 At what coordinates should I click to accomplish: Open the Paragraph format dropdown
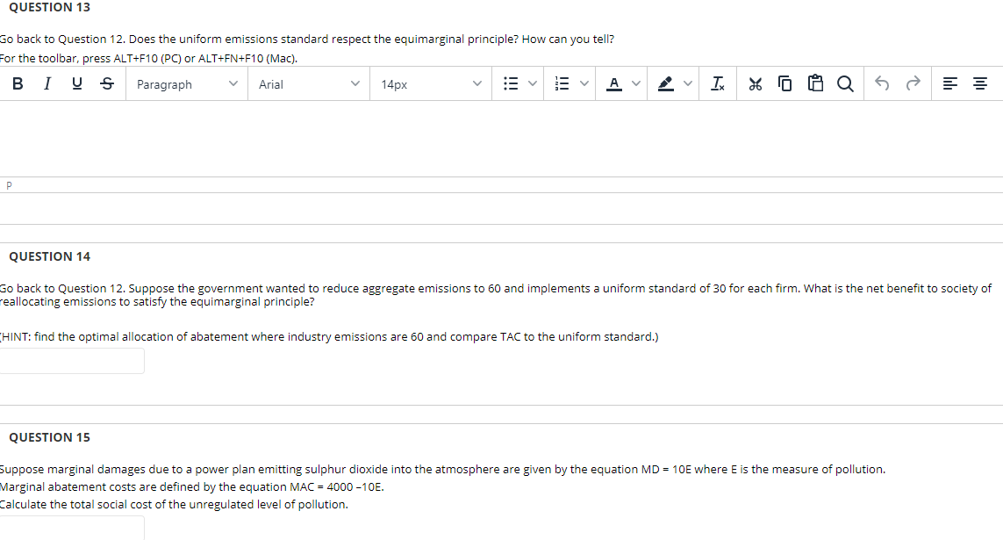(x=187, y=83)
